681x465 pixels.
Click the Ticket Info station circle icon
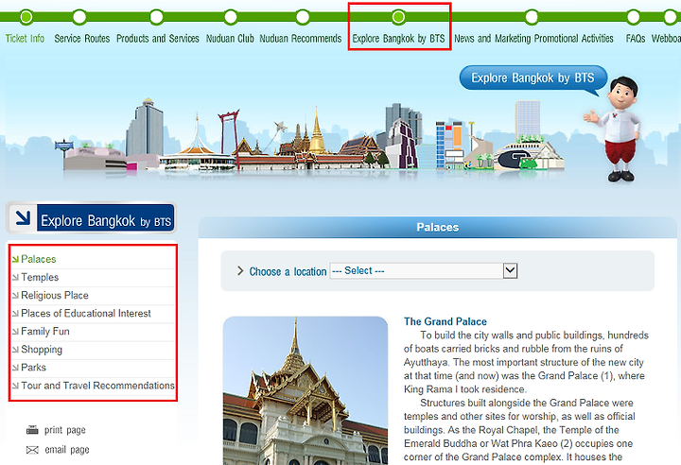(26, 17)
